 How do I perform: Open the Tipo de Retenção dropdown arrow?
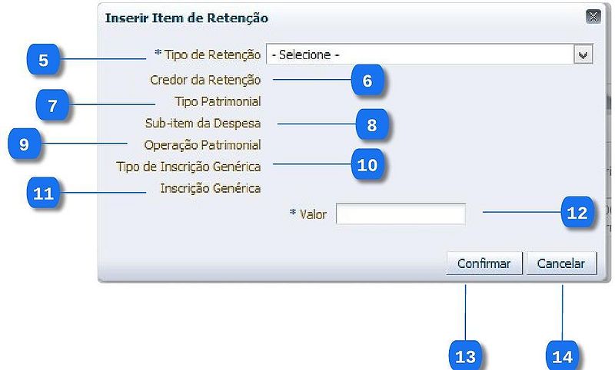pyautogui.click(x=583, y=55)
